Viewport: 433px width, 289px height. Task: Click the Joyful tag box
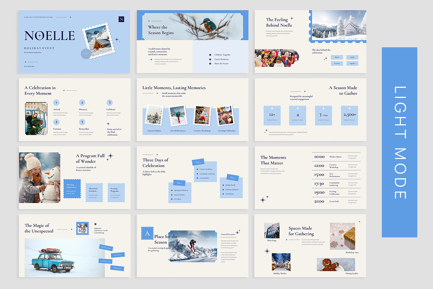click(x=352, y=57)
